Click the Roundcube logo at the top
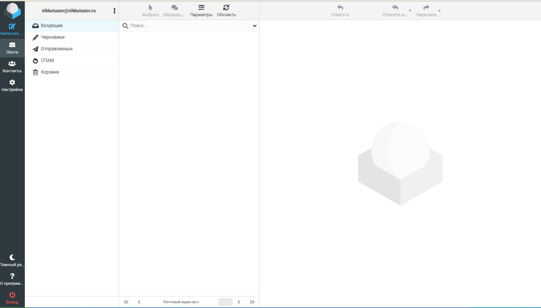 12,10
